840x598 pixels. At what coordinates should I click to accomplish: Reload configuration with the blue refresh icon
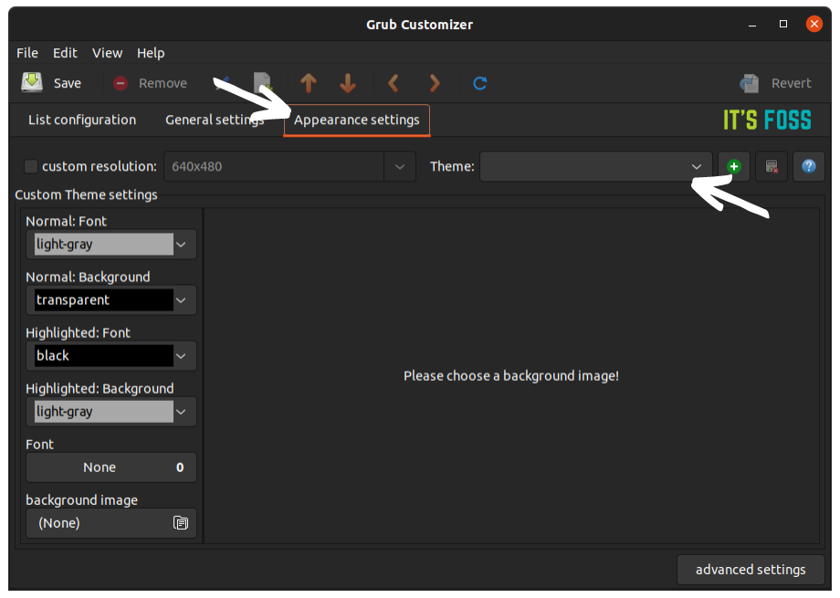(x=480, y=83)
